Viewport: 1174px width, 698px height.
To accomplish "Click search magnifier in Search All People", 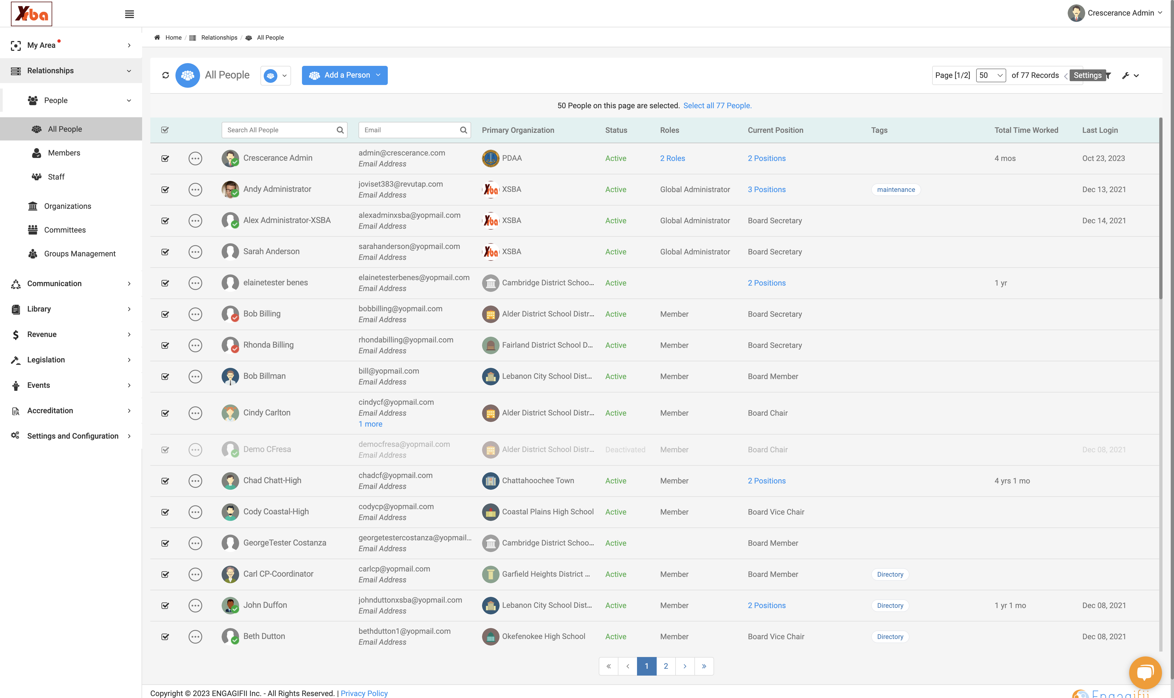I will 340,130.
